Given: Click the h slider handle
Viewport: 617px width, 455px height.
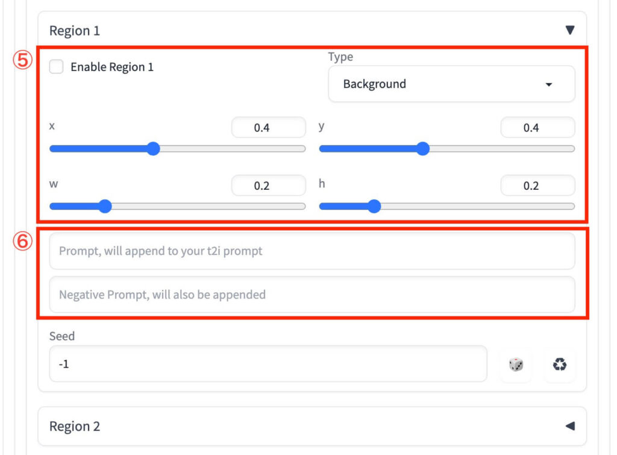Looking at the screenshot, I should click(374, 207).
